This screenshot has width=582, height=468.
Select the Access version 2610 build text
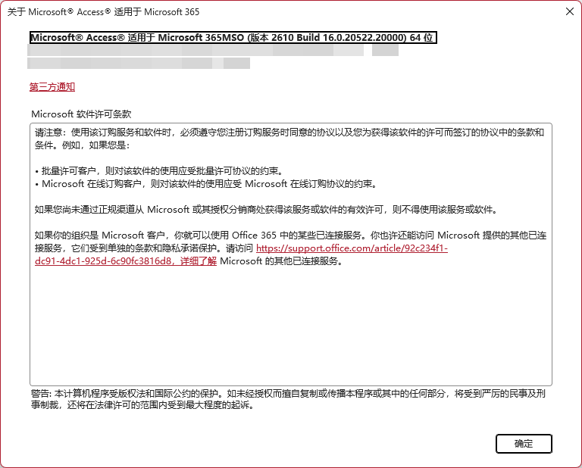pos(233,37)
